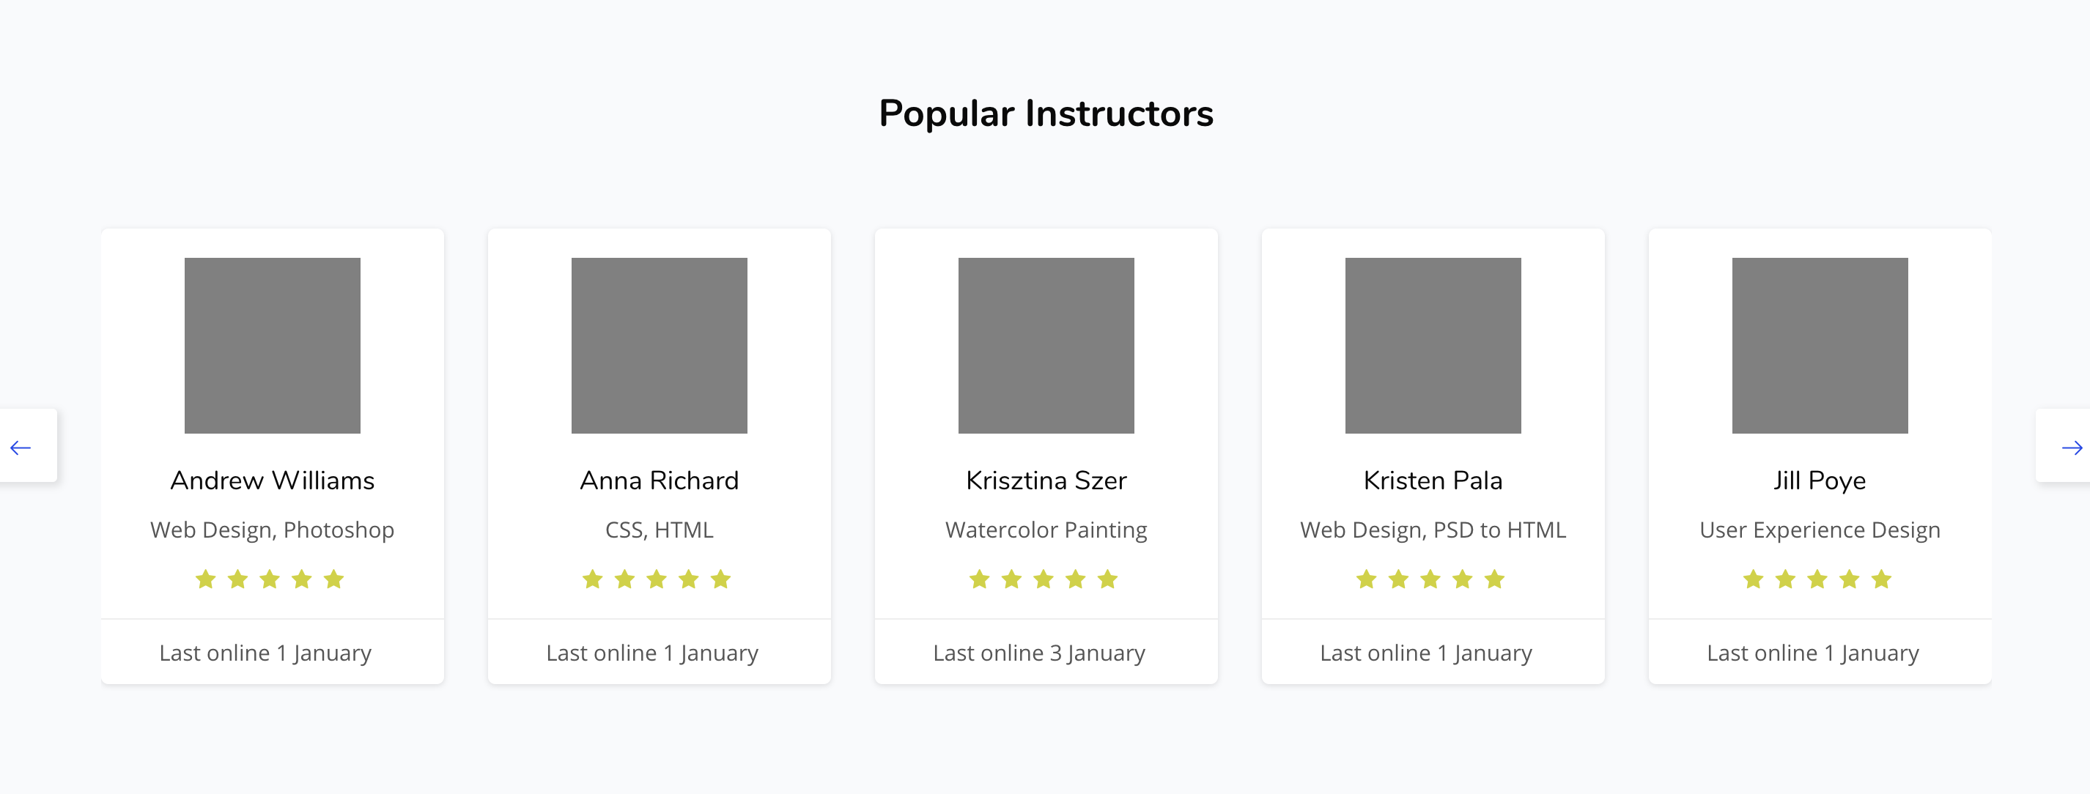Open Krisztina Szer's profile photo
The height and width of the screenshot is (794, 2090).
click(1046, 346)
